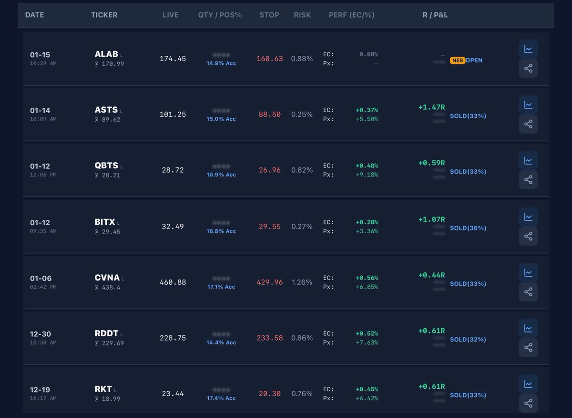Share the ALAB trade via share icon
Screen dimensions: 572x418
(x=528, y=68)
